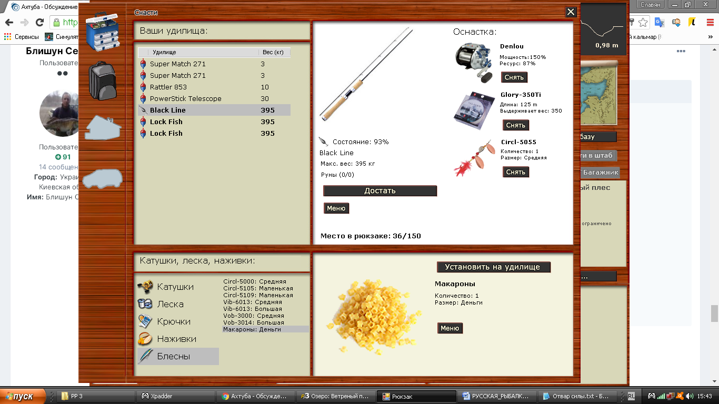Open the tackle box icon in sidebar

[x=102, y=33]
